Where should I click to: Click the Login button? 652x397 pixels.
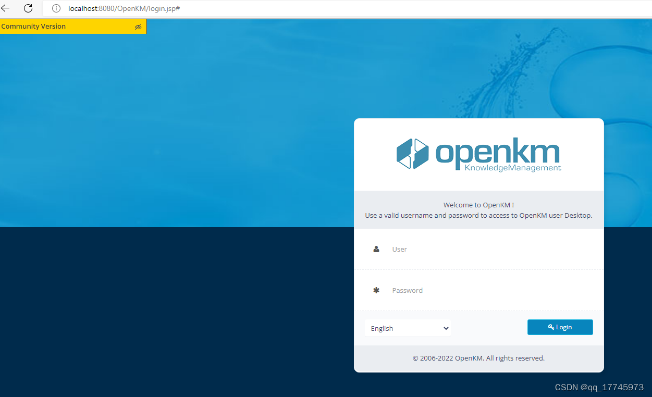[x=560, y=327]
